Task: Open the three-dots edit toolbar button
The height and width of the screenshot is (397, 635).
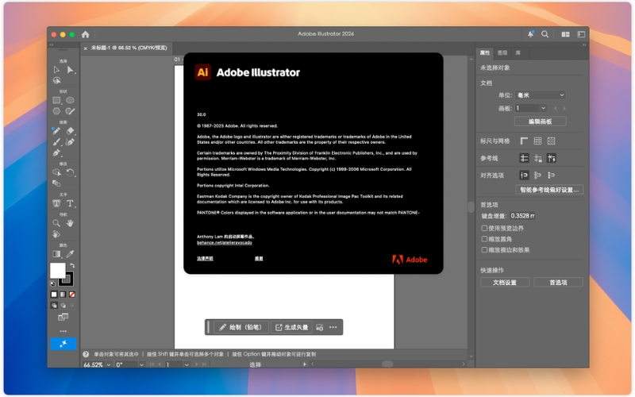Action: point(63,331)
